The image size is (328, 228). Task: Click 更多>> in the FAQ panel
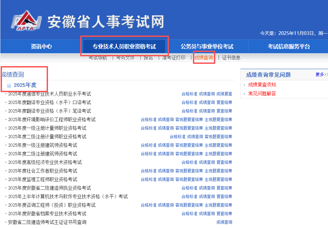(321, 74)
